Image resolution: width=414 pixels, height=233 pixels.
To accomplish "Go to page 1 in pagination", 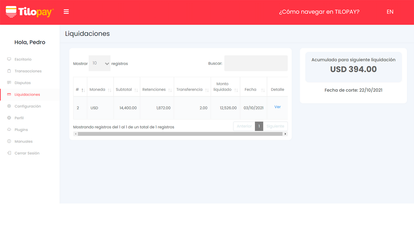I will click(259, 126).
